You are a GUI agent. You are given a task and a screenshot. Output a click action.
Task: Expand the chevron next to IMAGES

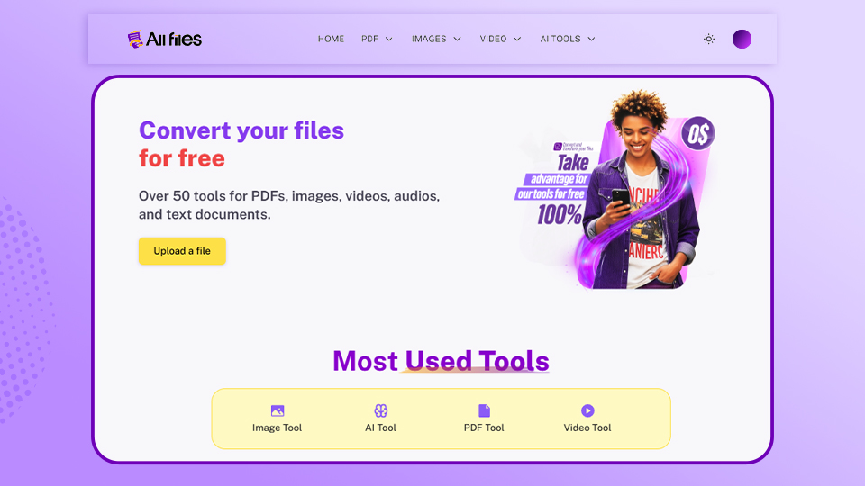pyautogui.click(x=457, y=39)
